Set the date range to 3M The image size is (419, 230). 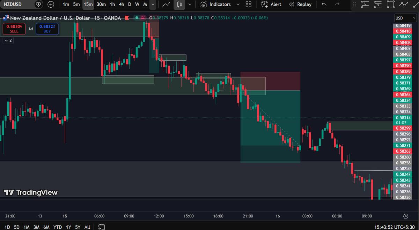tap(36, 227)
